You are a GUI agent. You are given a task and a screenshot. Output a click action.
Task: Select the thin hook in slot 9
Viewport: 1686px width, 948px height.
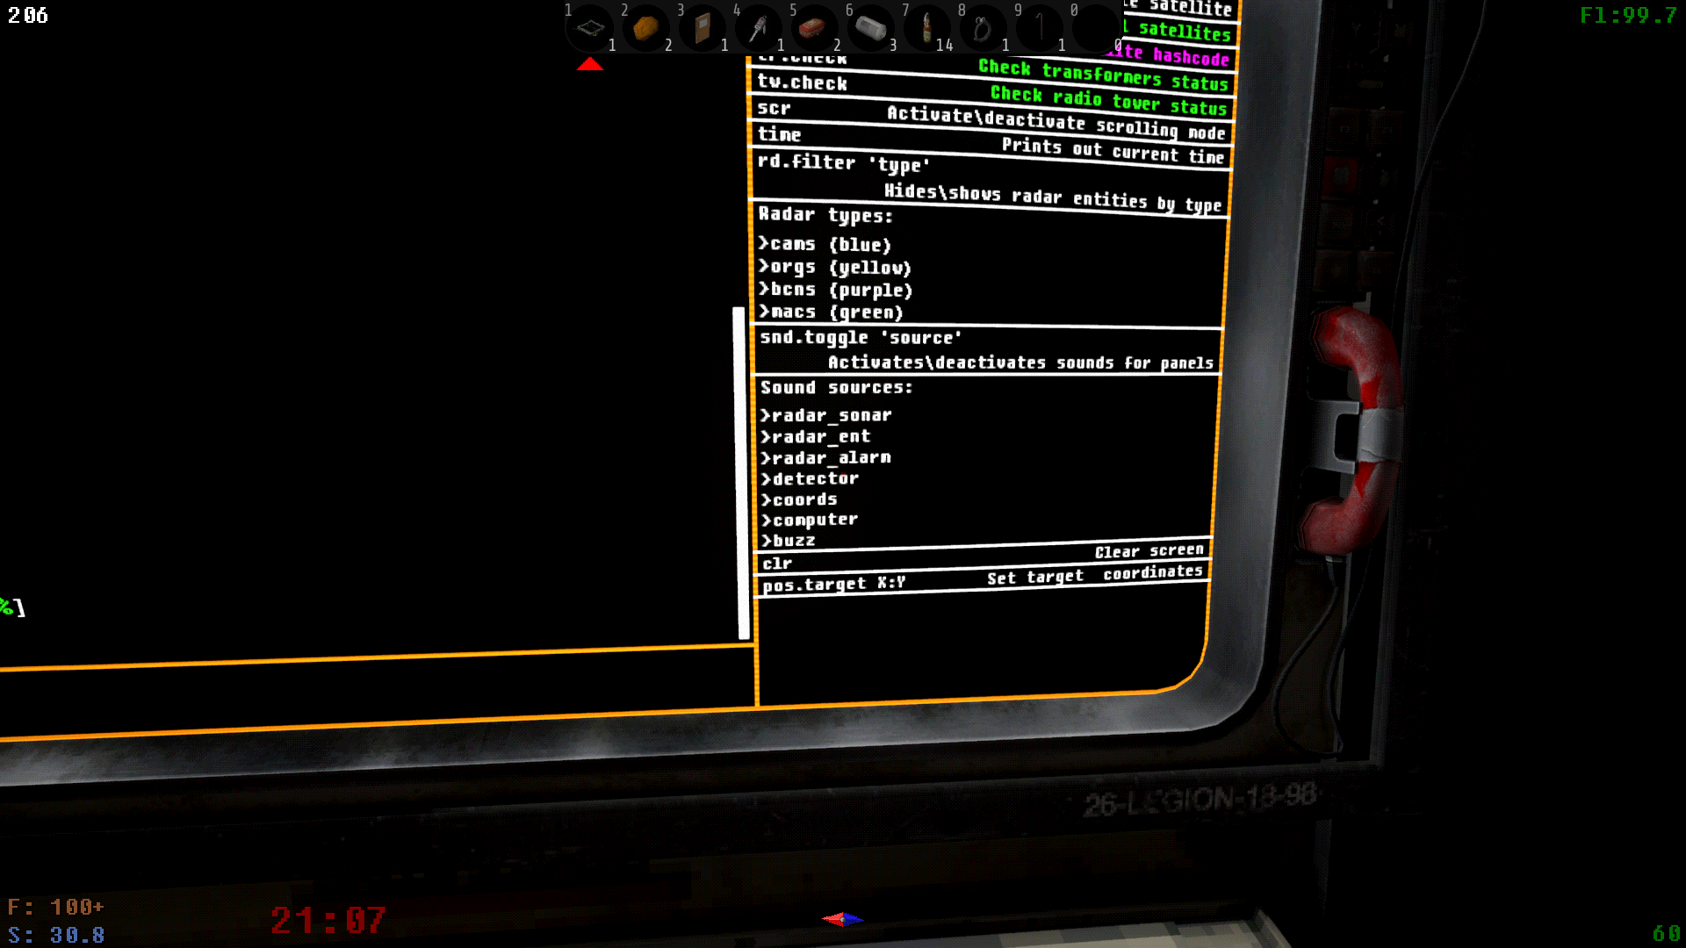[x=1040, y=27]
